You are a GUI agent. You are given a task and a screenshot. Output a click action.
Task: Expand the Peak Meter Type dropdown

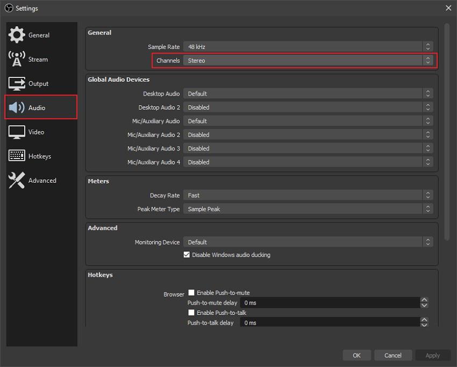pyautogui.click(x=308, y=209)
